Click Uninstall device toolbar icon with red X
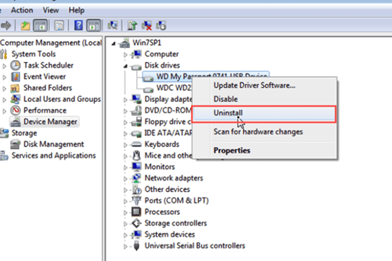Screen dimensions: 392x261 147,26
